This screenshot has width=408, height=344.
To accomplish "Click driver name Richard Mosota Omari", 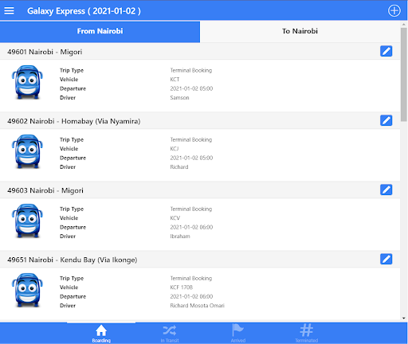I will click(x=198, y=306).
